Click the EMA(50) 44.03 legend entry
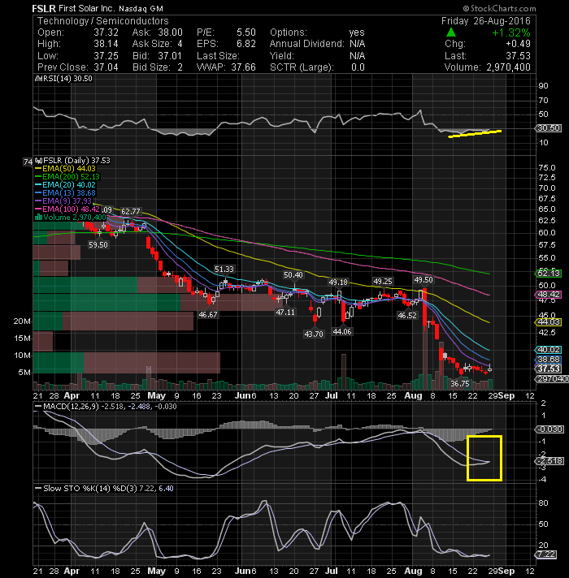The width and height of the screenshot is (569, 578). (65, 169)
